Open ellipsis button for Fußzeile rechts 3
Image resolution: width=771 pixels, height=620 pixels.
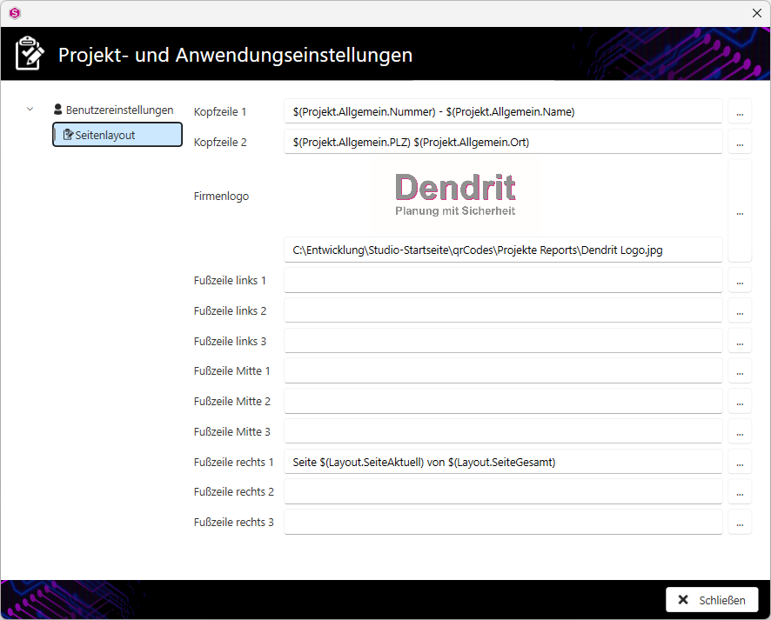740,523
